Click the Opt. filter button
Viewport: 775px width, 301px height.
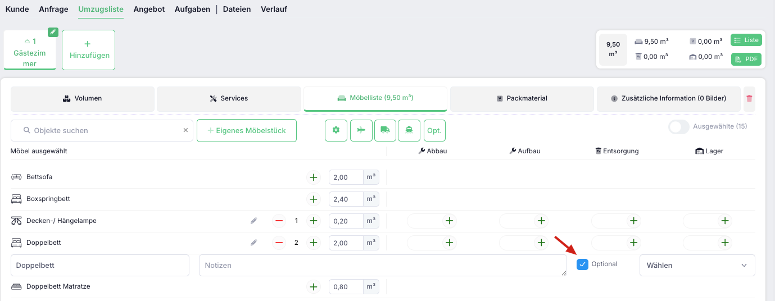click(434, 130)
